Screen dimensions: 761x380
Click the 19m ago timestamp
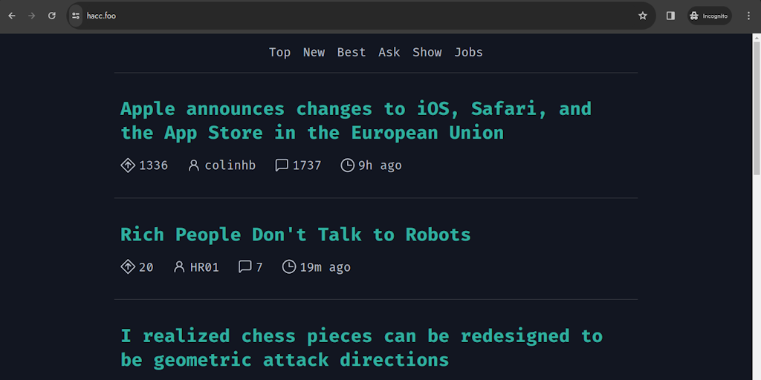[326, 267]
